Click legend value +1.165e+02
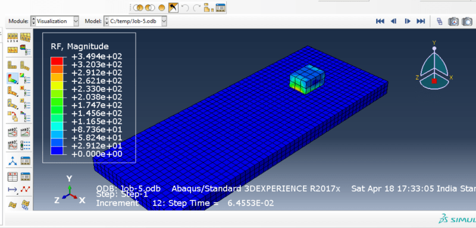The width and height of the screenshot is (476, 228). point(96,121)
